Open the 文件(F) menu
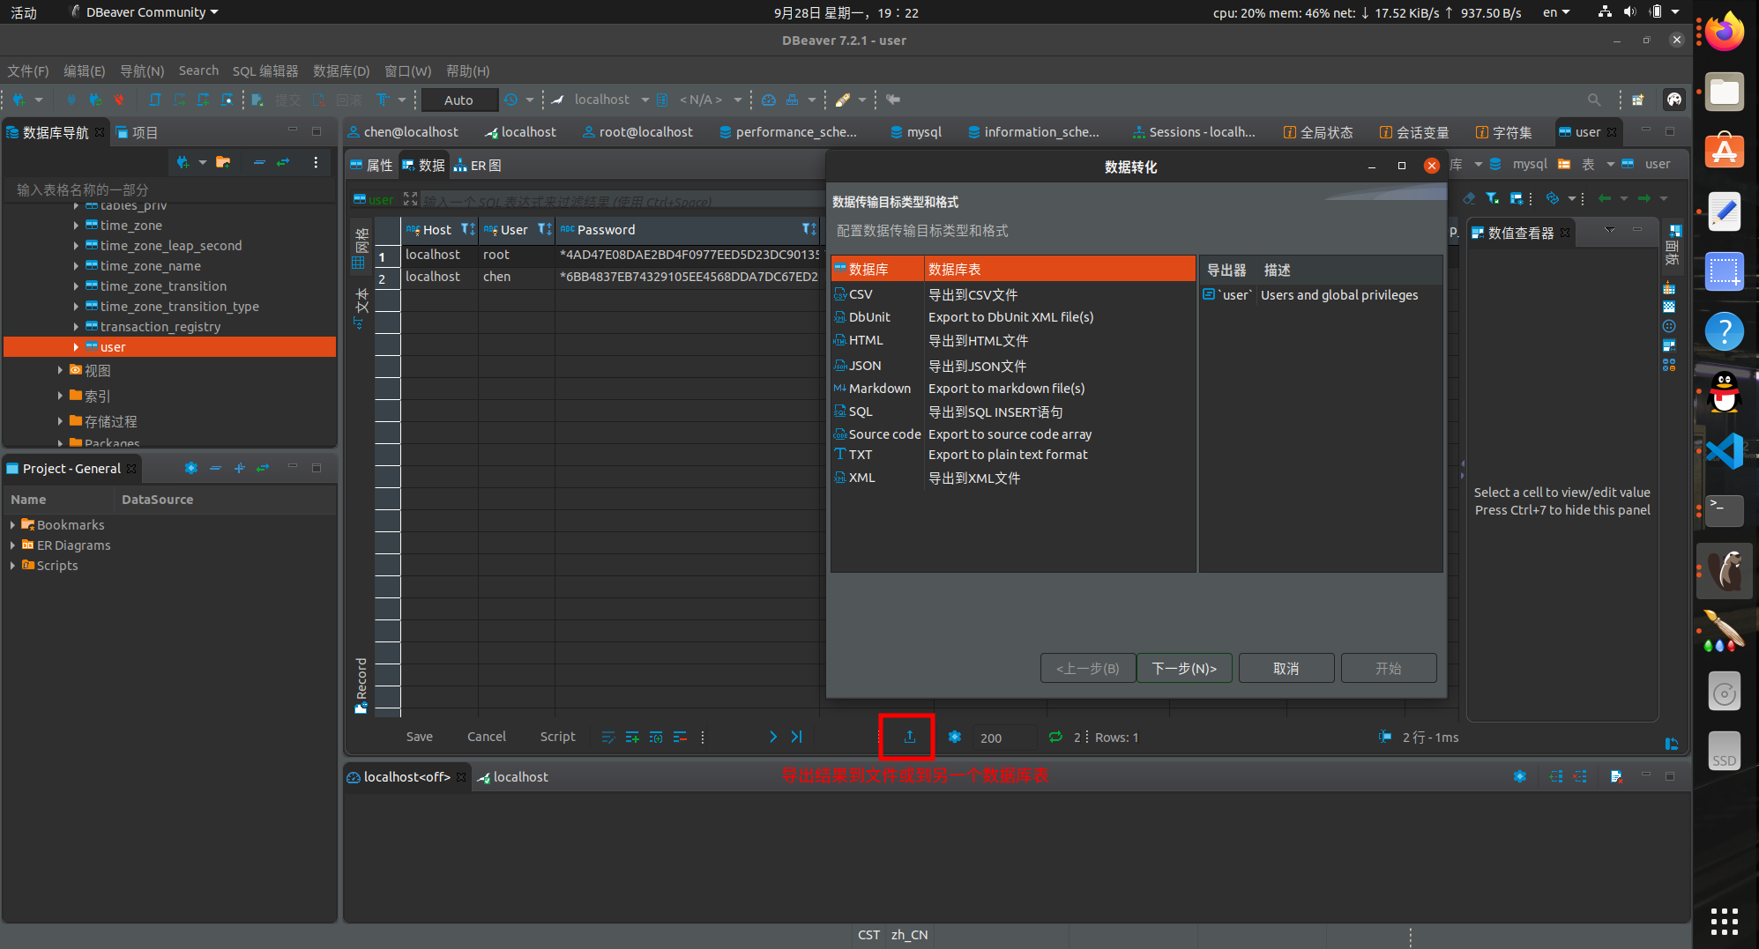This screenshot has width=1759, height=949. pos(28,70)
